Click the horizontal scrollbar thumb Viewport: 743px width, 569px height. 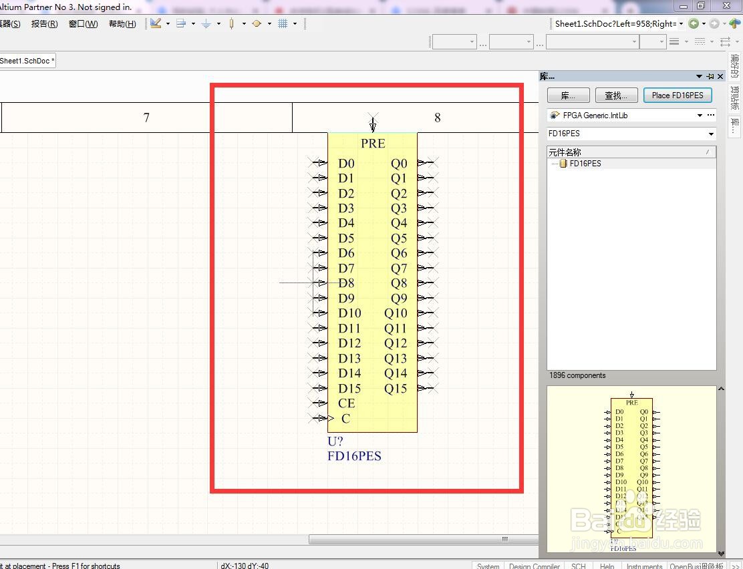[x=423, y=539]
